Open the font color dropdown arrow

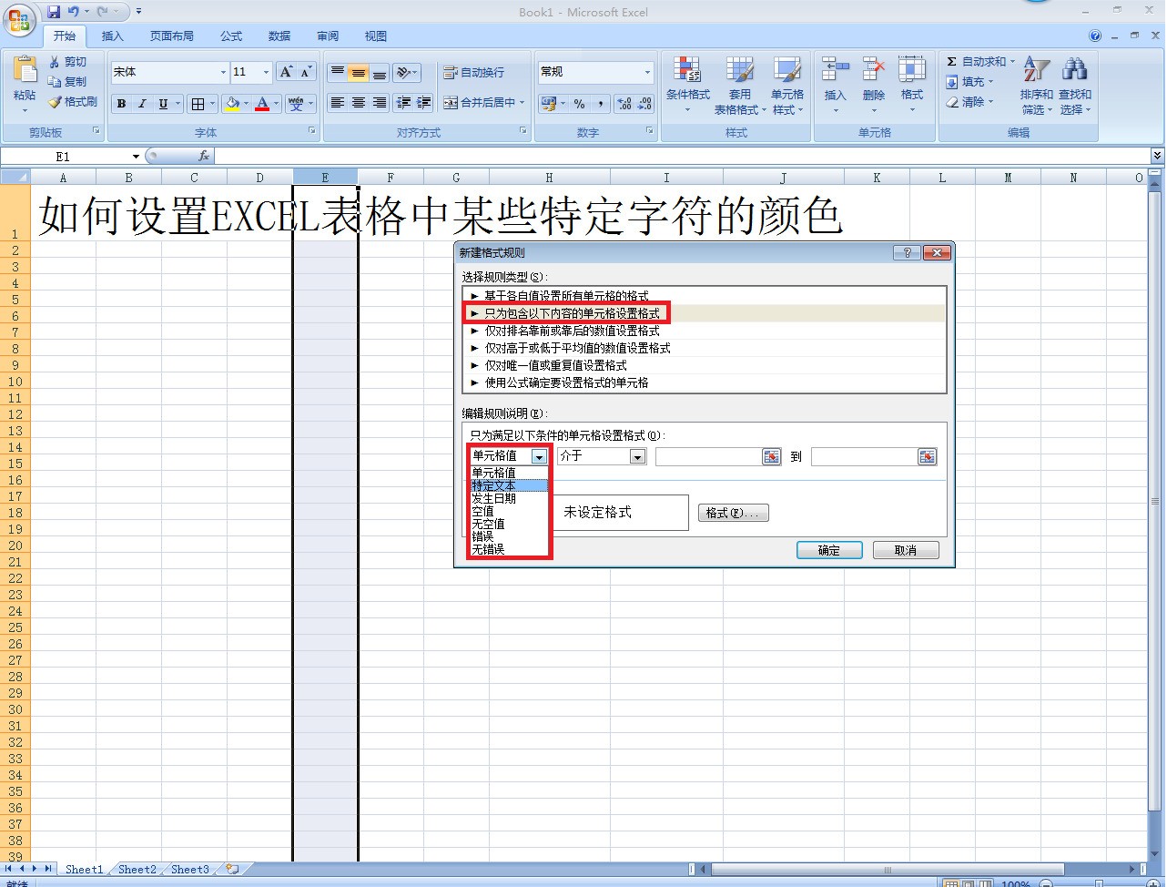pyautogui.click(x=276, y=104)
